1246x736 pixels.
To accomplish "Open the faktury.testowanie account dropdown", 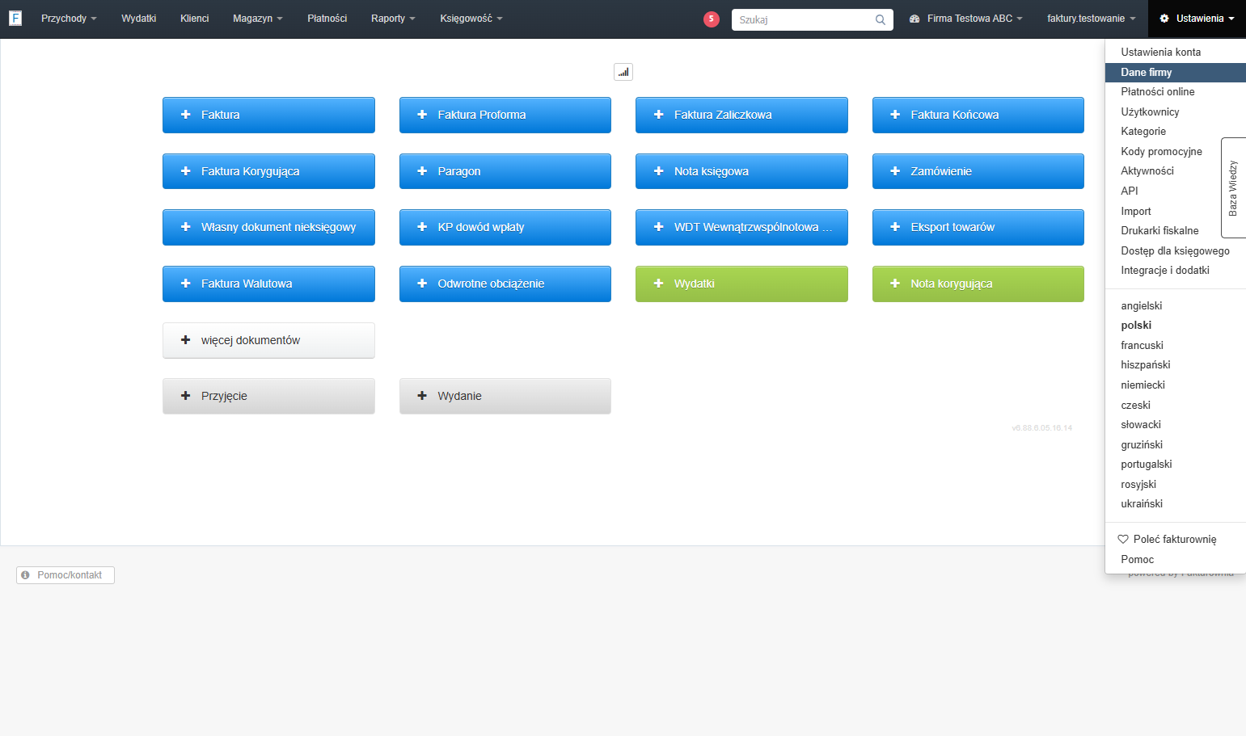I will pyautogui.click(x=1092, y=19).
